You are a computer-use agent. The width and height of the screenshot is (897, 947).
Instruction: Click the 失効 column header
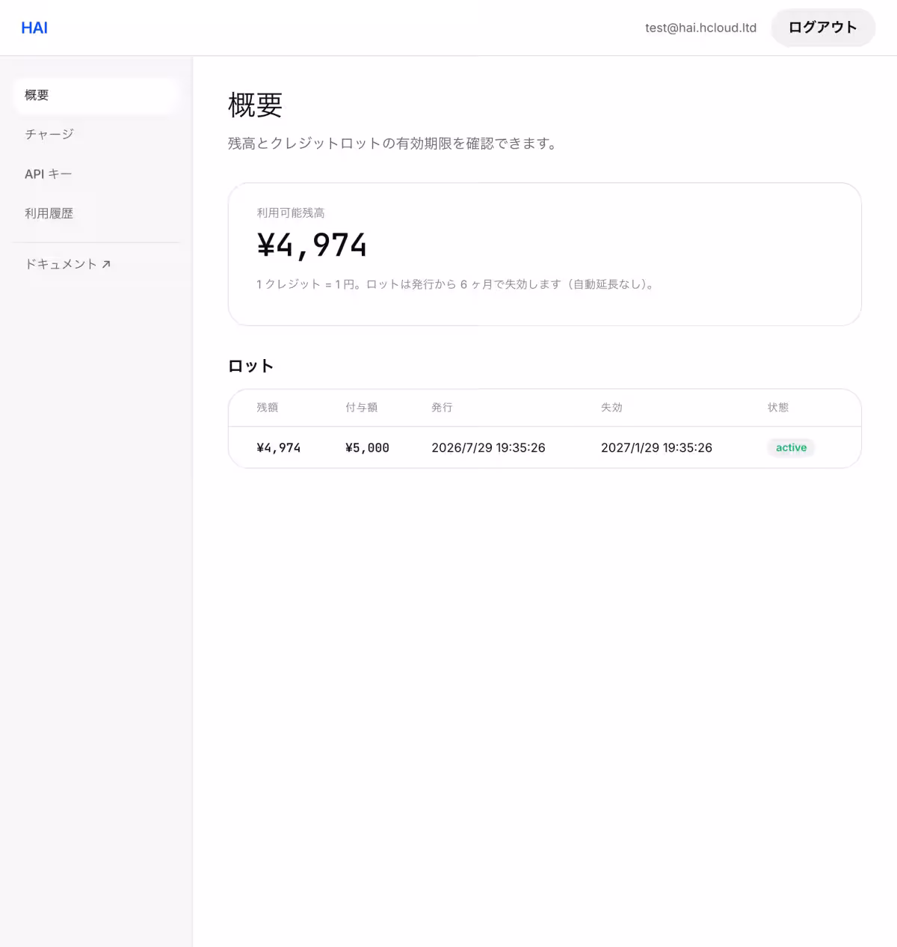611,408
